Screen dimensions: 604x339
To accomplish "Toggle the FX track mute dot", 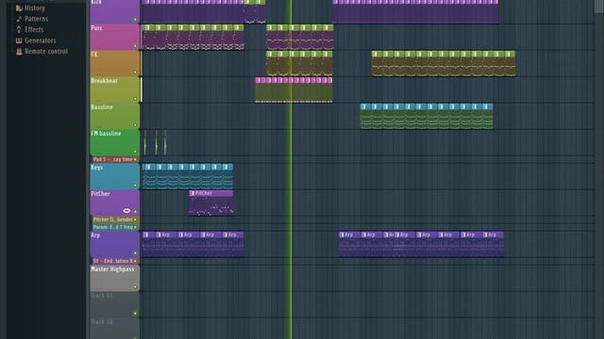I will pos(135,73).
